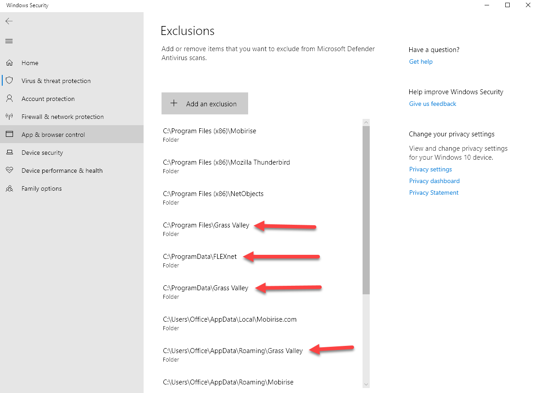Click the exclusions list scroll down arrow
Viewport: 538px width, 393px height.
pos(366,384)
